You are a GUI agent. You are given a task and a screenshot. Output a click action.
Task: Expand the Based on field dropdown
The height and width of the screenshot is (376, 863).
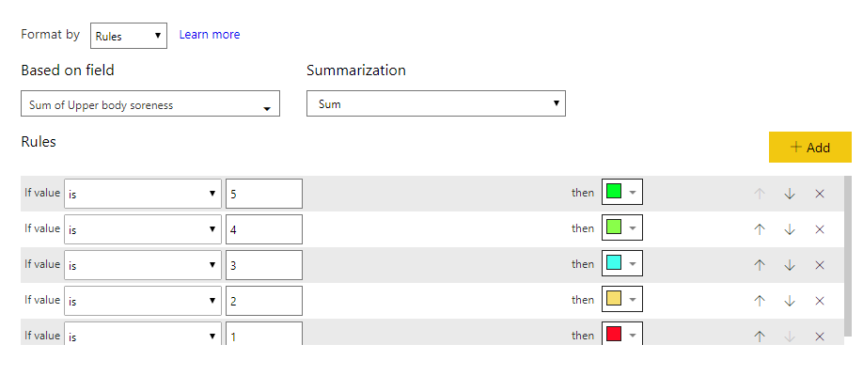150,104
